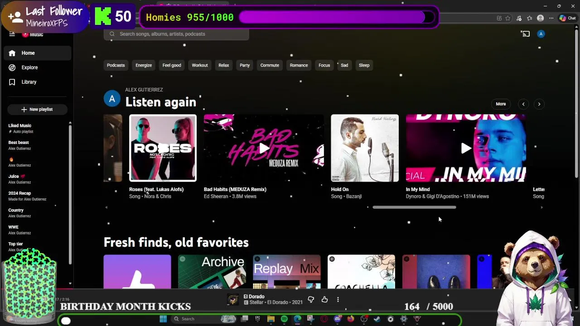Open the Country playlist

pos(37,213)
